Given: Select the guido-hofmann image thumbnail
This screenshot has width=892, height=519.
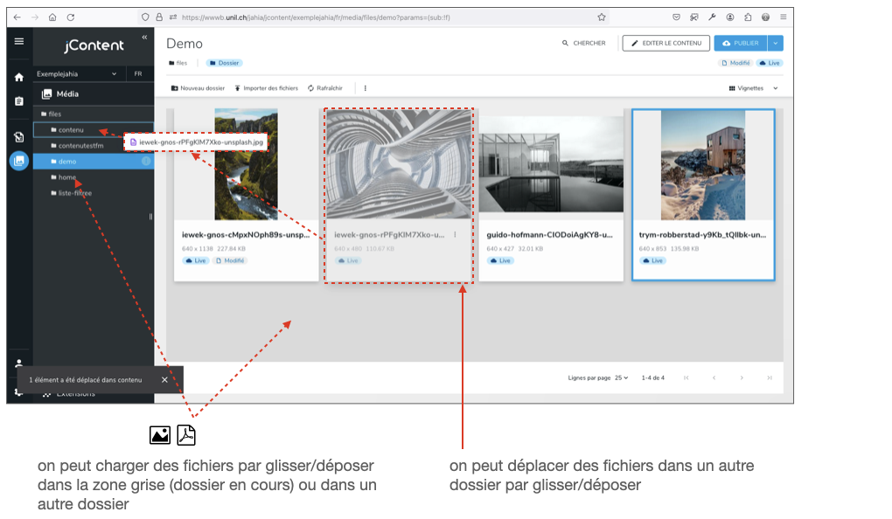Looking at the screenshot, I should (x=550, y=165).
